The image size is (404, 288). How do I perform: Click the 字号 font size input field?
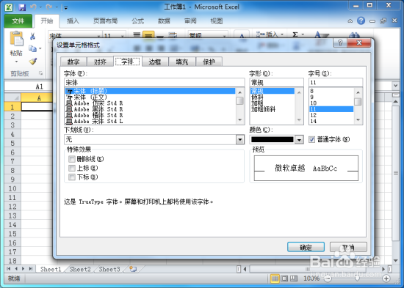pos(336,83)
